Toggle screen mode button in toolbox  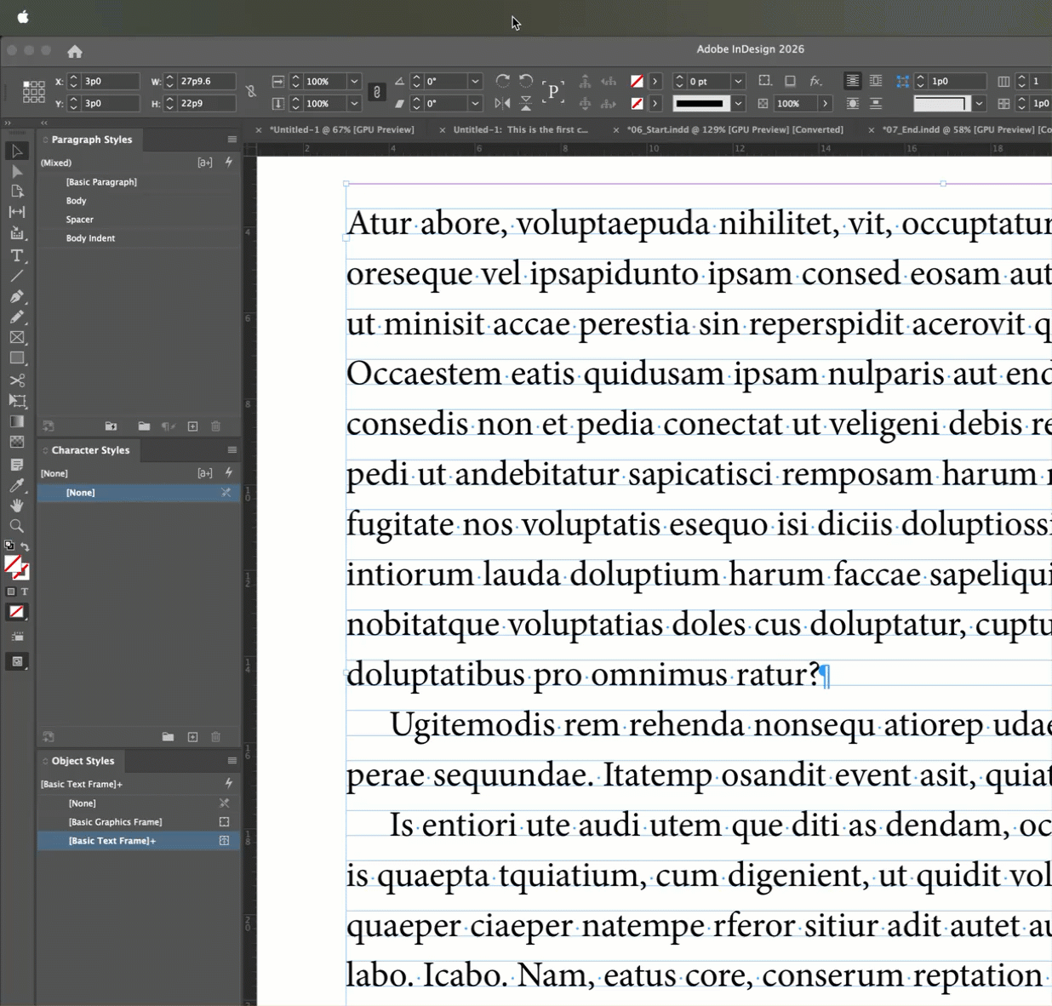pos(17,661)
